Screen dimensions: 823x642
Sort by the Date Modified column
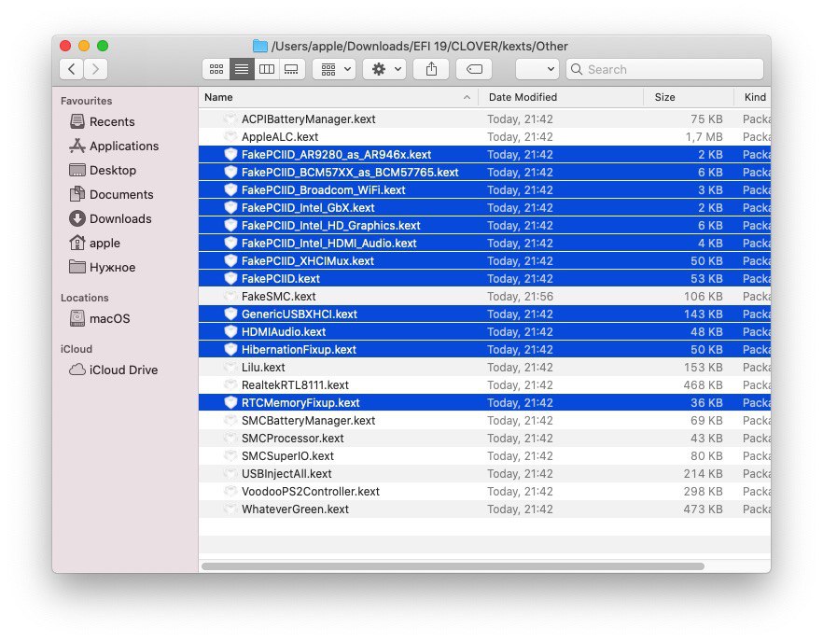tap(561, 97)
